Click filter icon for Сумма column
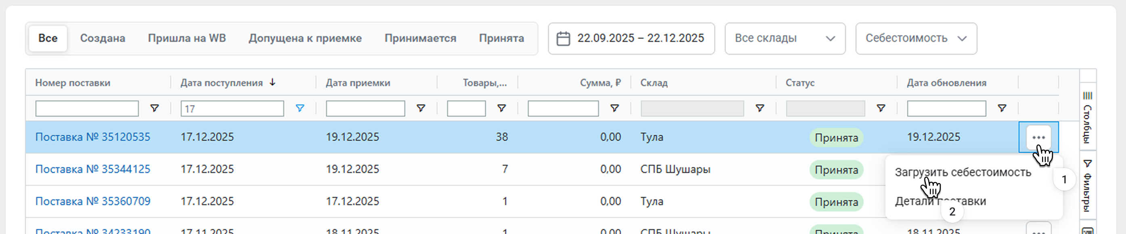1126x234 pixels. (614, 108)
